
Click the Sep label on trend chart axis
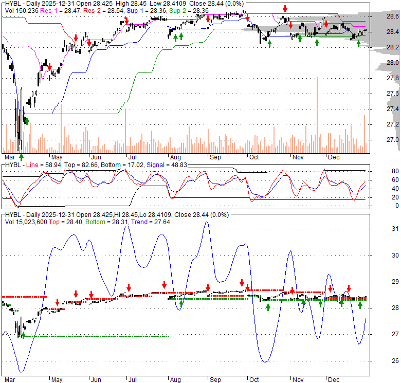pos(215,380)
